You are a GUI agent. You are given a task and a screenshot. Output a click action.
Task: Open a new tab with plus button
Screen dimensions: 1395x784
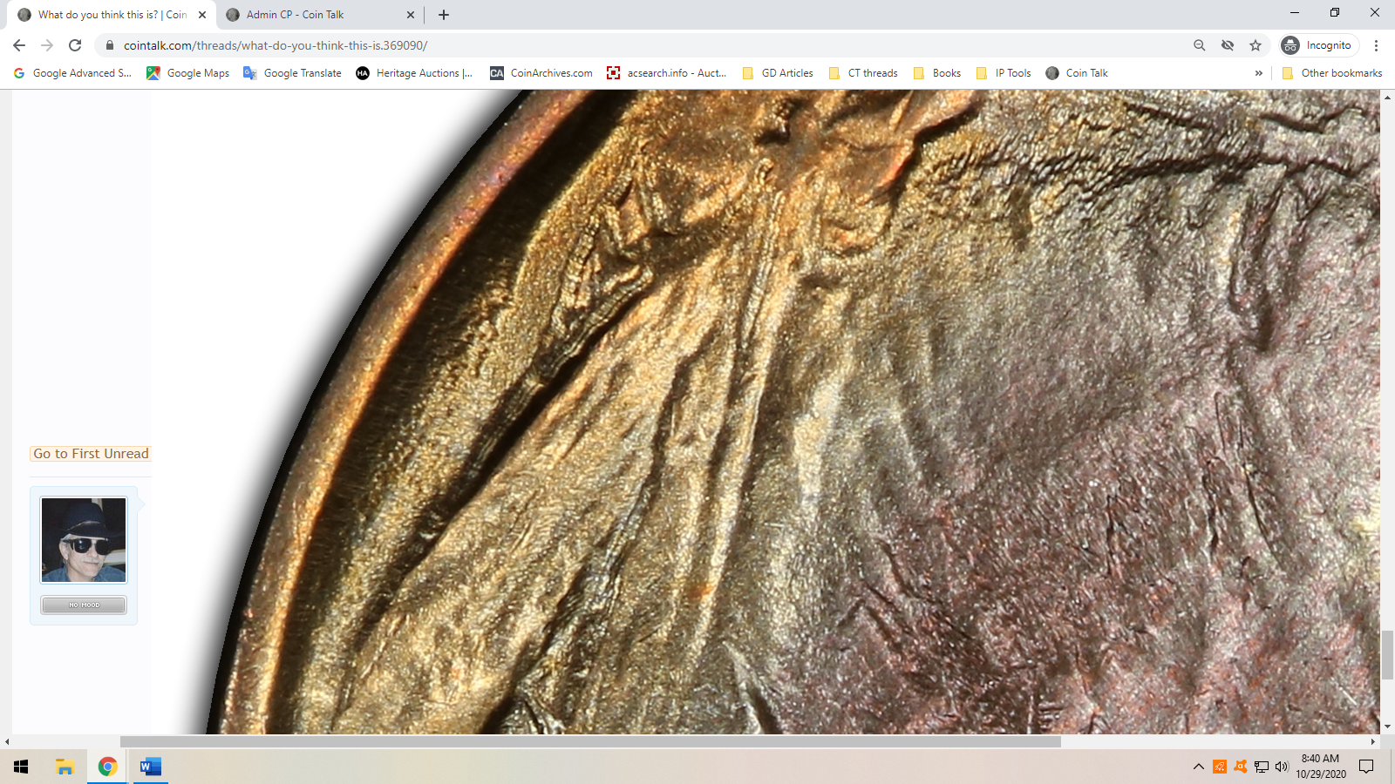444,15
